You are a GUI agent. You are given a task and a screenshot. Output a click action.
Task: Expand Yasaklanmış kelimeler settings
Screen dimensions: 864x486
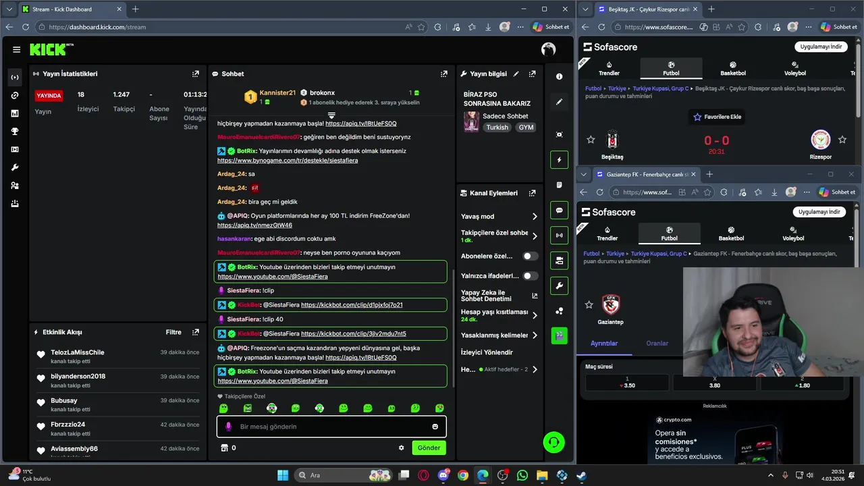[499, 335]
